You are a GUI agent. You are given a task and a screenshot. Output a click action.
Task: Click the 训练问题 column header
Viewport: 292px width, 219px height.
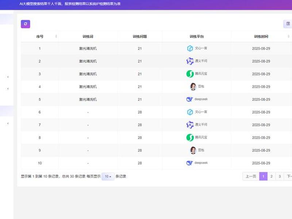click(x=140, y=36)
